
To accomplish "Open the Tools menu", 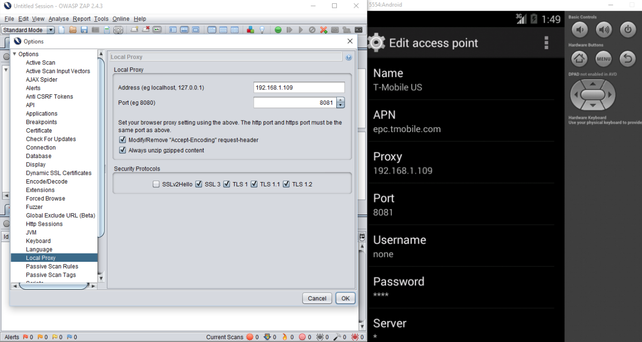I will pos(101,19).
